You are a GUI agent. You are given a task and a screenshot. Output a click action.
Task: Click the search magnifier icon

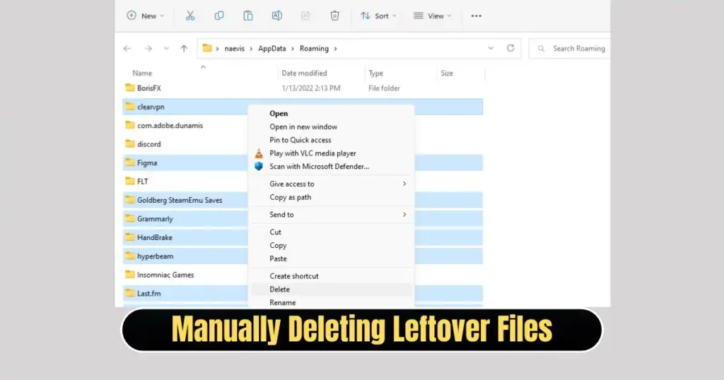[541, 49]
